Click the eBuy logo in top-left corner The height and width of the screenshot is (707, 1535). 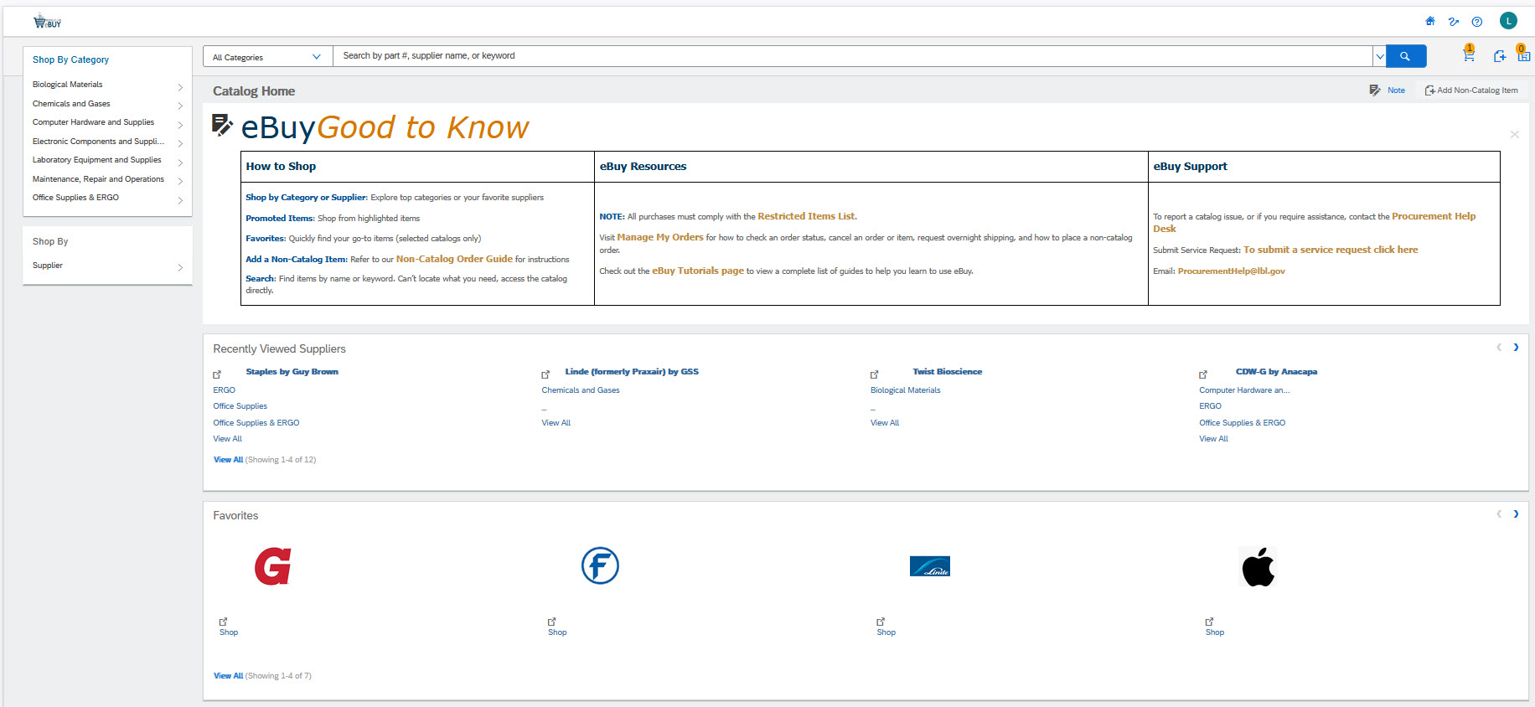tap(47, 22)
